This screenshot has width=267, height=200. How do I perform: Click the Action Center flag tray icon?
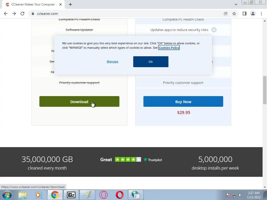tap(228, 195)
